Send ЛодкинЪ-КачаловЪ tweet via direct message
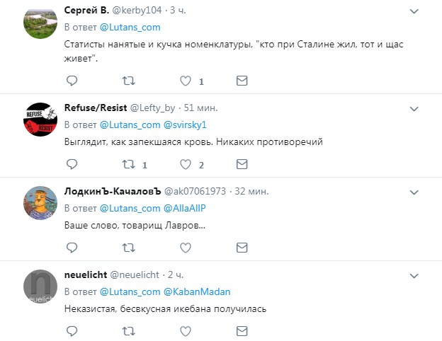Screen dimensions: 442x341 coord(242,248)
